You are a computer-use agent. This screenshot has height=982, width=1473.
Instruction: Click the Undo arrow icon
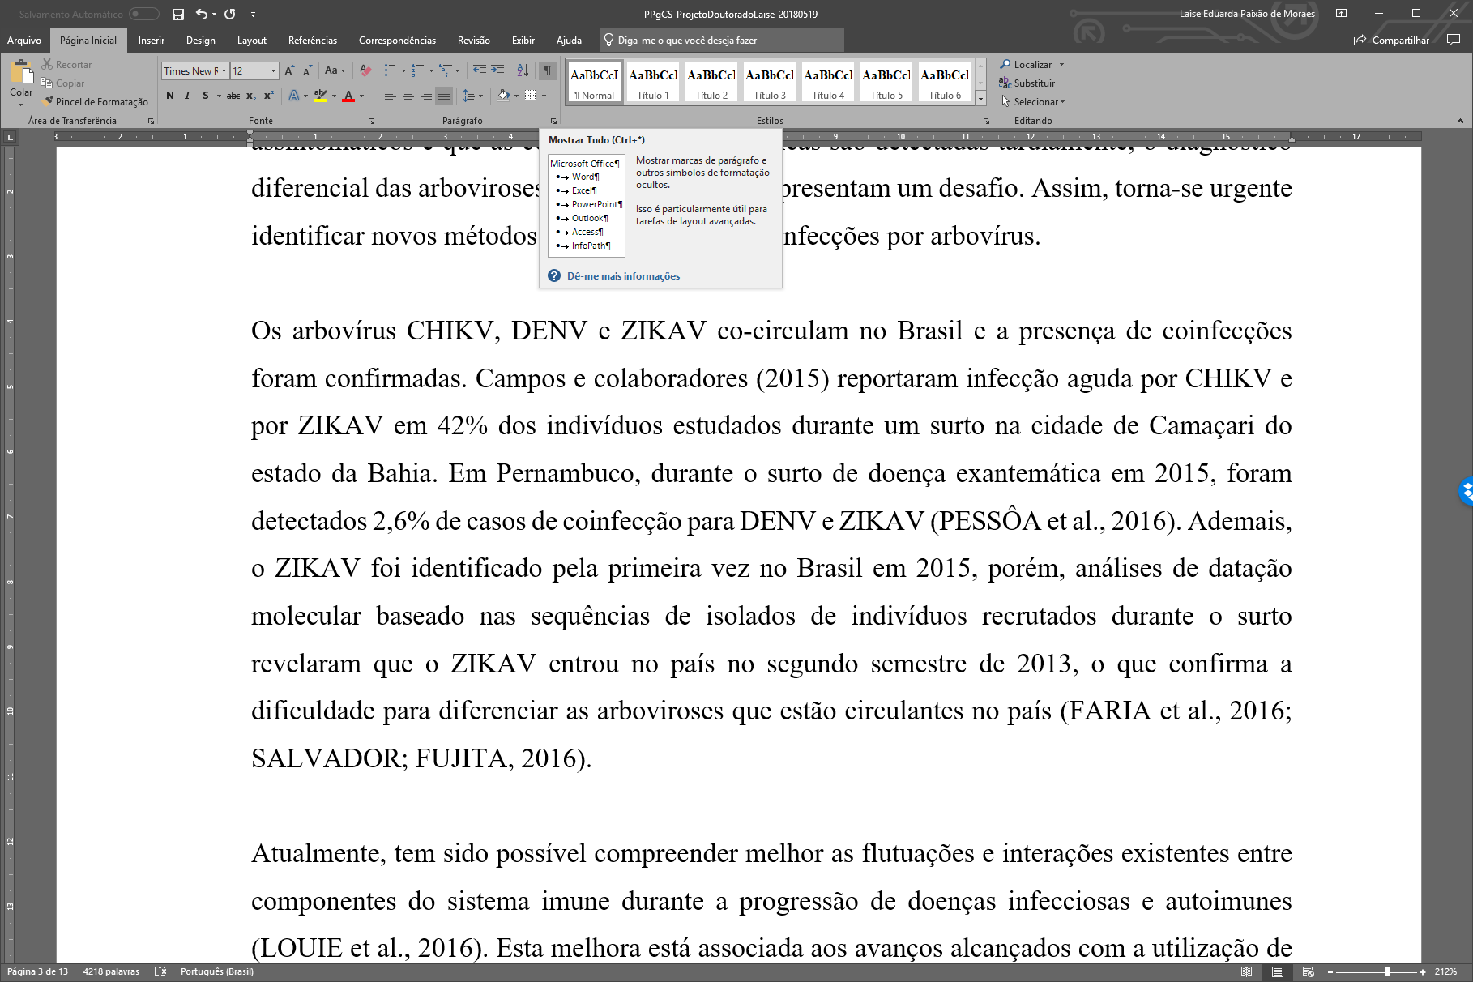point(201,14)
